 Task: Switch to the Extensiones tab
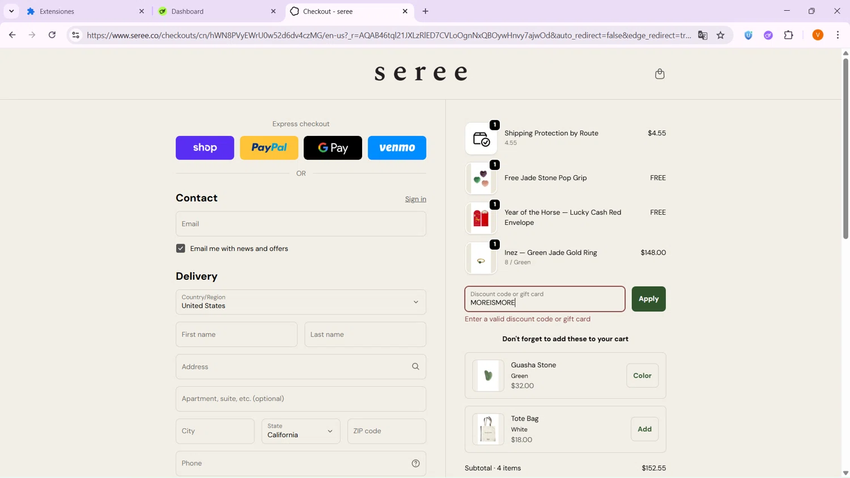85,11
